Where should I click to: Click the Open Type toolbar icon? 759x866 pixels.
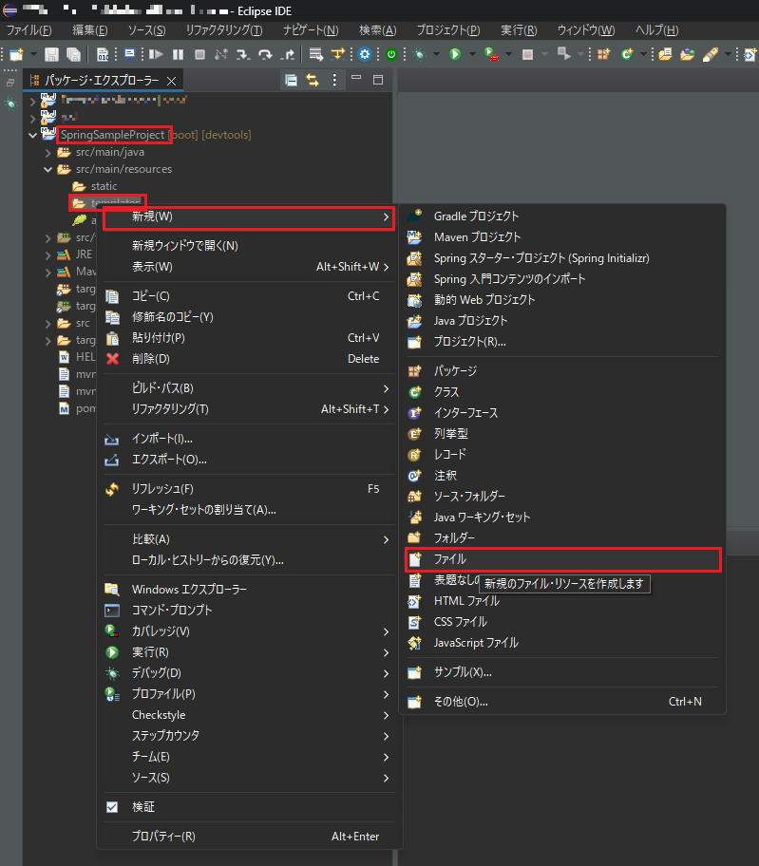(x=665, y=54)
